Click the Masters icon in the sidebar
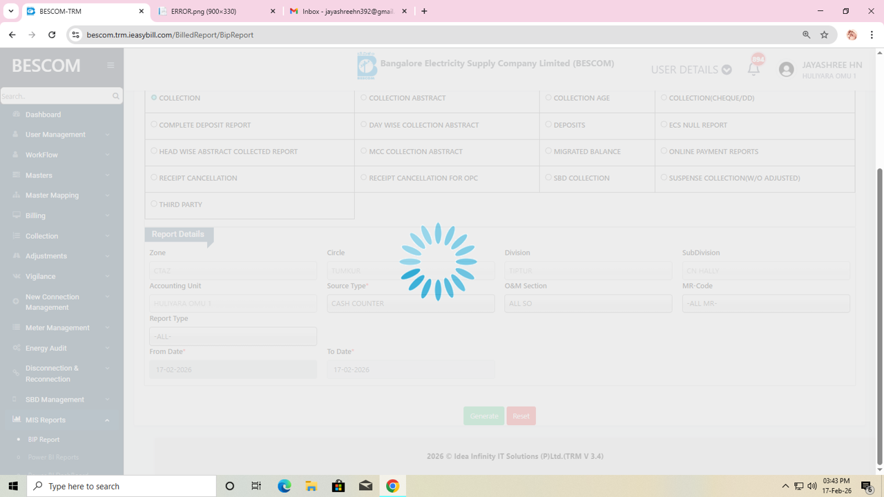 point(16,175)
